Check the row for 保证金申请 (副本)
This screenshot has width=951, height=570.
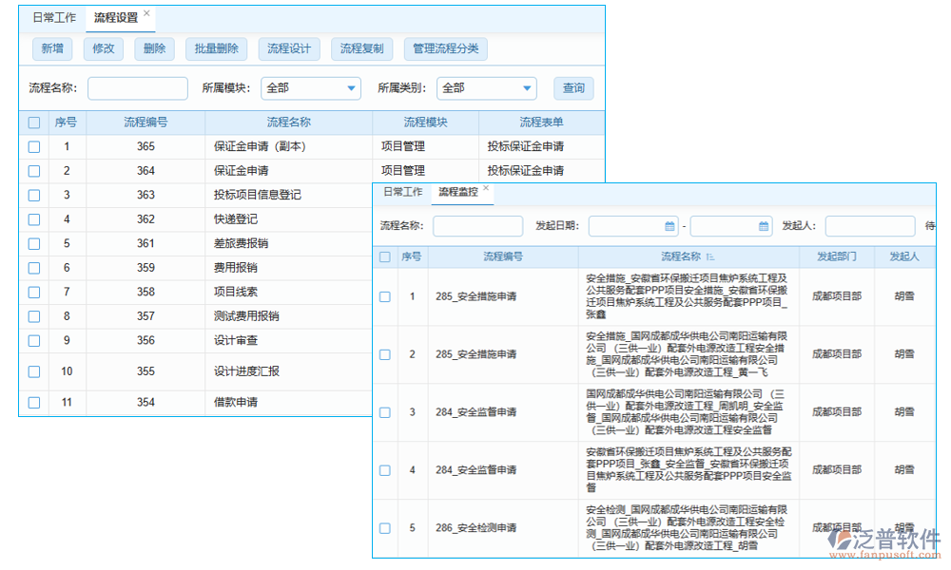click(33, 146)
